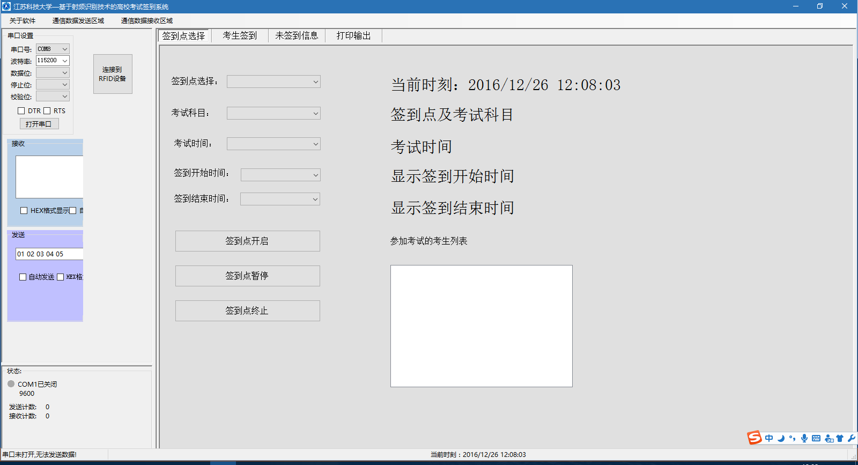The width and height of the screenshot is (858, 465).
Task: Click the 当前时刻 2016/12/26 12:08:03 large label
Action: [506, 85]
